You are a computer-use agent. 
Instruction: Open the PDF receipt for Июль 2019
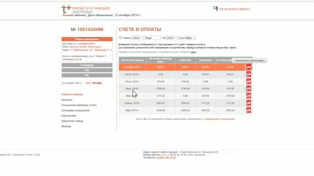249,82
